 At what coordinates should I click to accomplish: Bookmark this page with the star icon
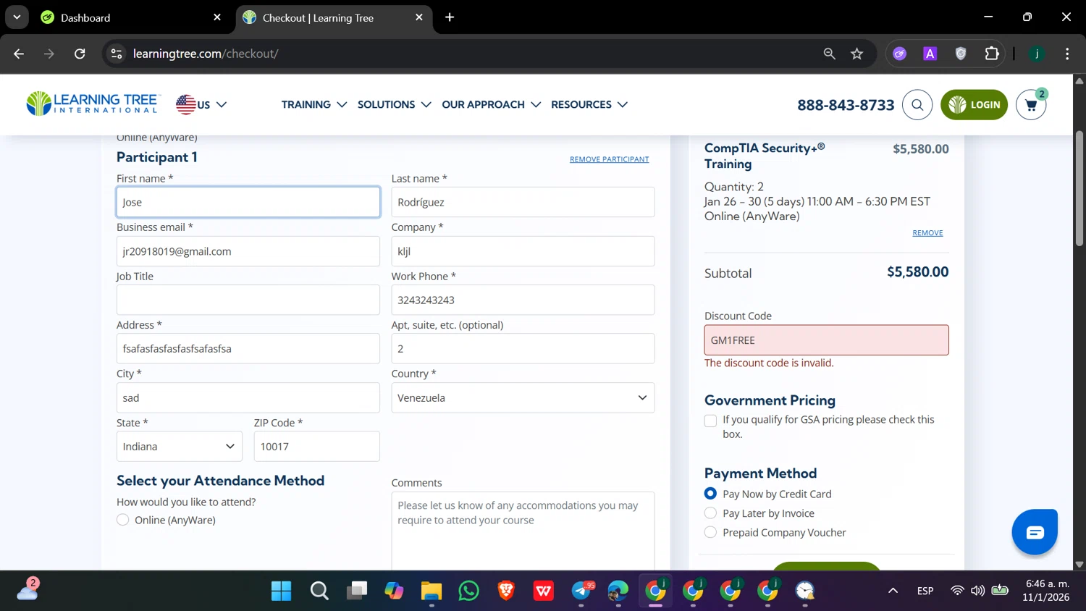[x=857, y=54]
